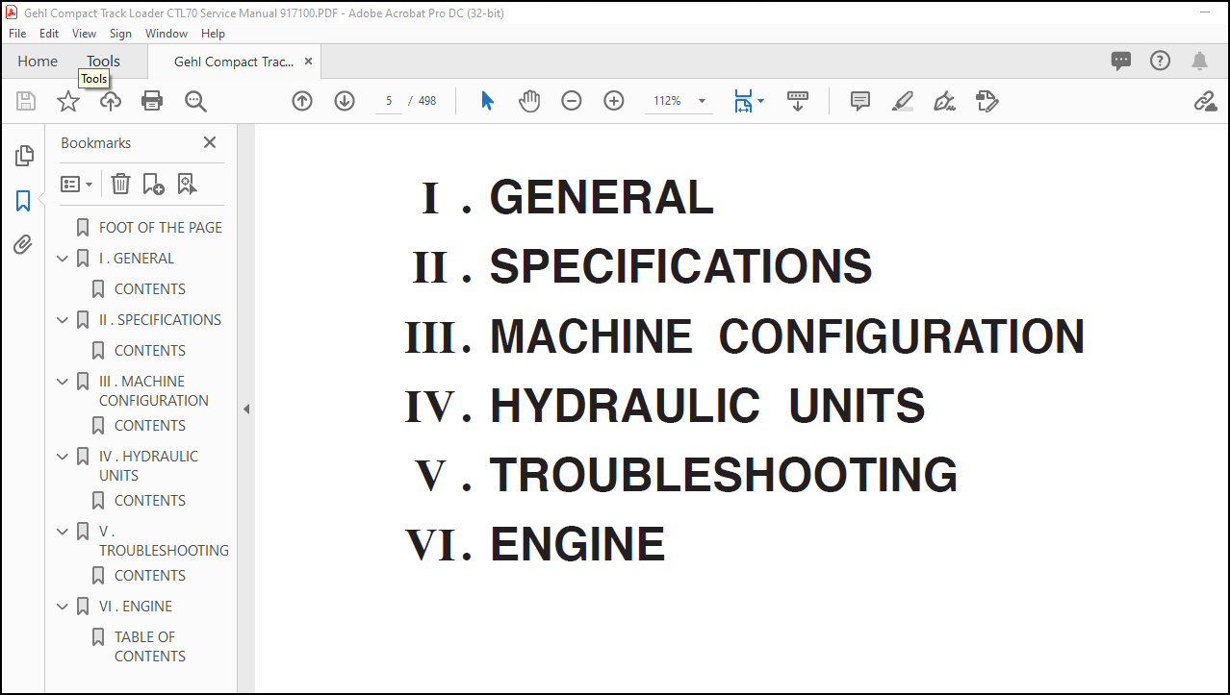Screen dimensions: 1230x695
Task: Open the bookmarks options dropdown
Action: (x=77, y=184)
